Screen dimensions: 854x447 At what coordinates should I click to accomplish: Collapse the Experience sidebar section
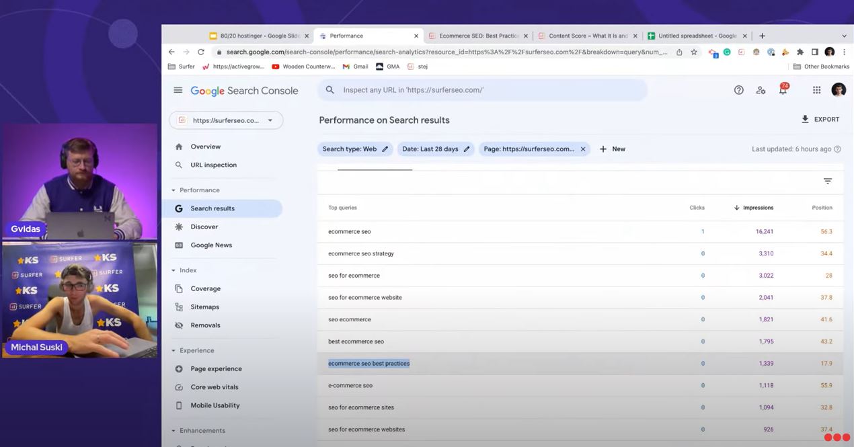pyautogui.click(x=173, y=350)
